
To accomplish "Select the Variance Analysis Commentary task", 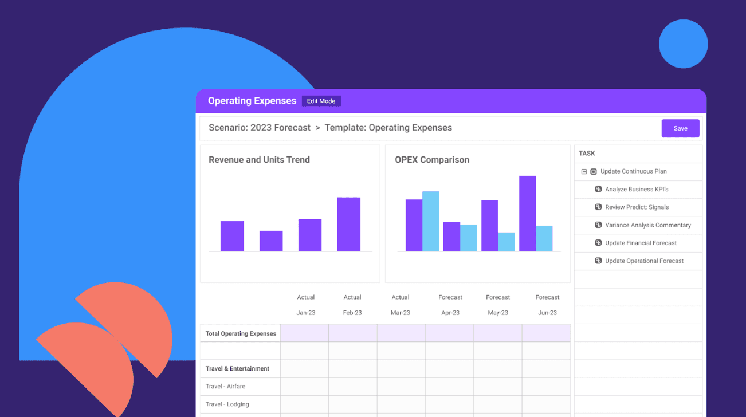I will 648,225.
